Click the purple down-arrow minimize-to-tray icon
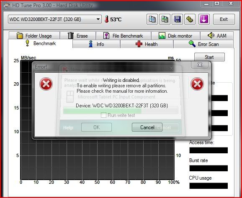 [x=204, y=19]
